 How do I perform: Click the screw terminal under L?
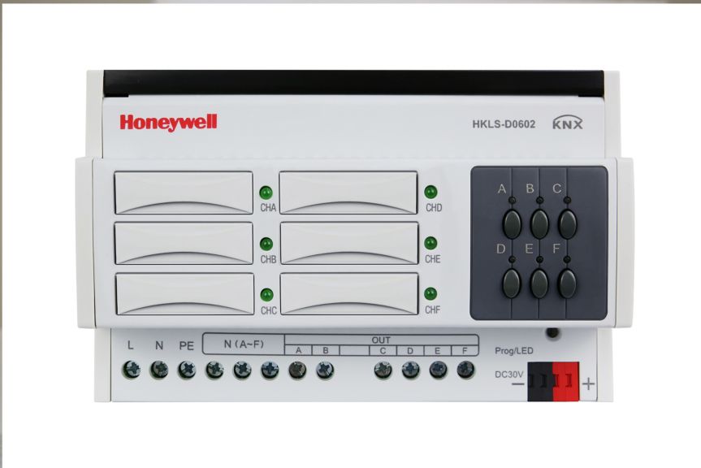tap(132, 370)
